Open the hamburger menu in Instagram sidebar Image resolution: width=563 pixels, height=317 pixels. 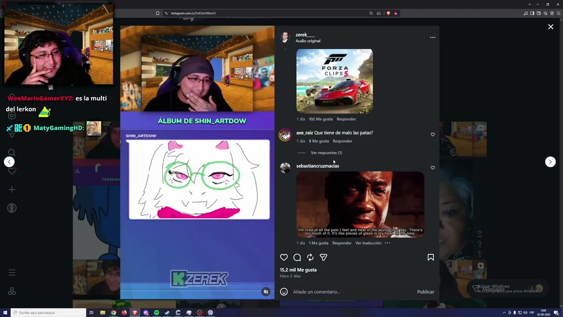click(12, 273)
